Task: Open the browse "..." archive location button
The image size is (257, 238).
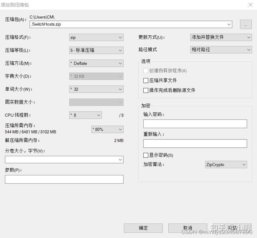Action: [246, 24]
